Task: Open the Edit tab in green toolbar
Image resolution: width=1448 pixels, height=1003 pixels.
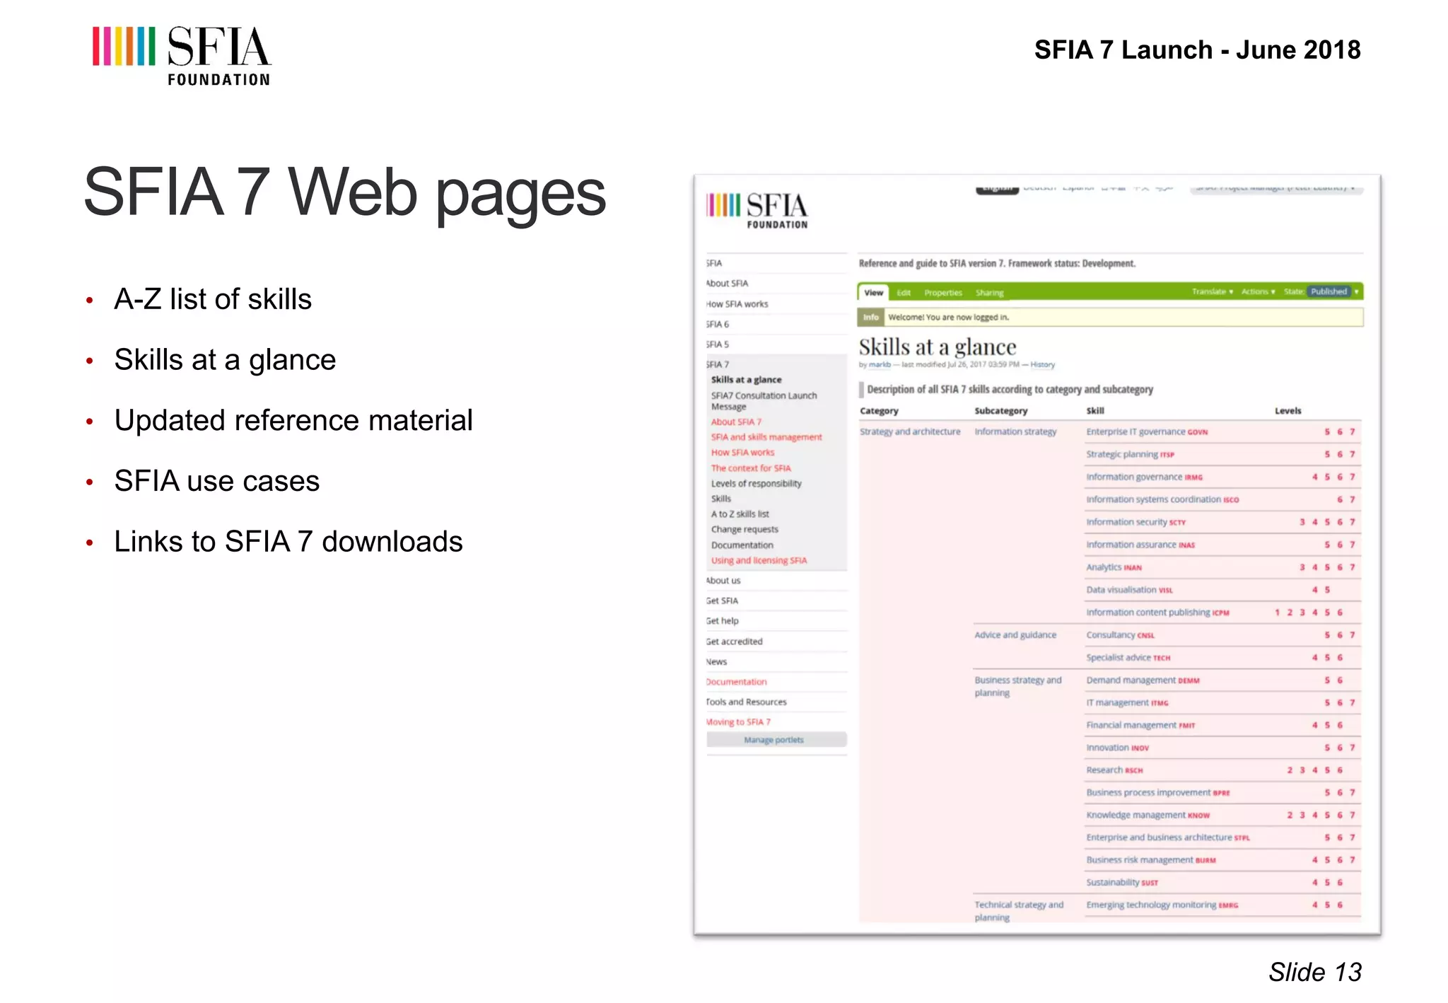Action: point(904,293)
